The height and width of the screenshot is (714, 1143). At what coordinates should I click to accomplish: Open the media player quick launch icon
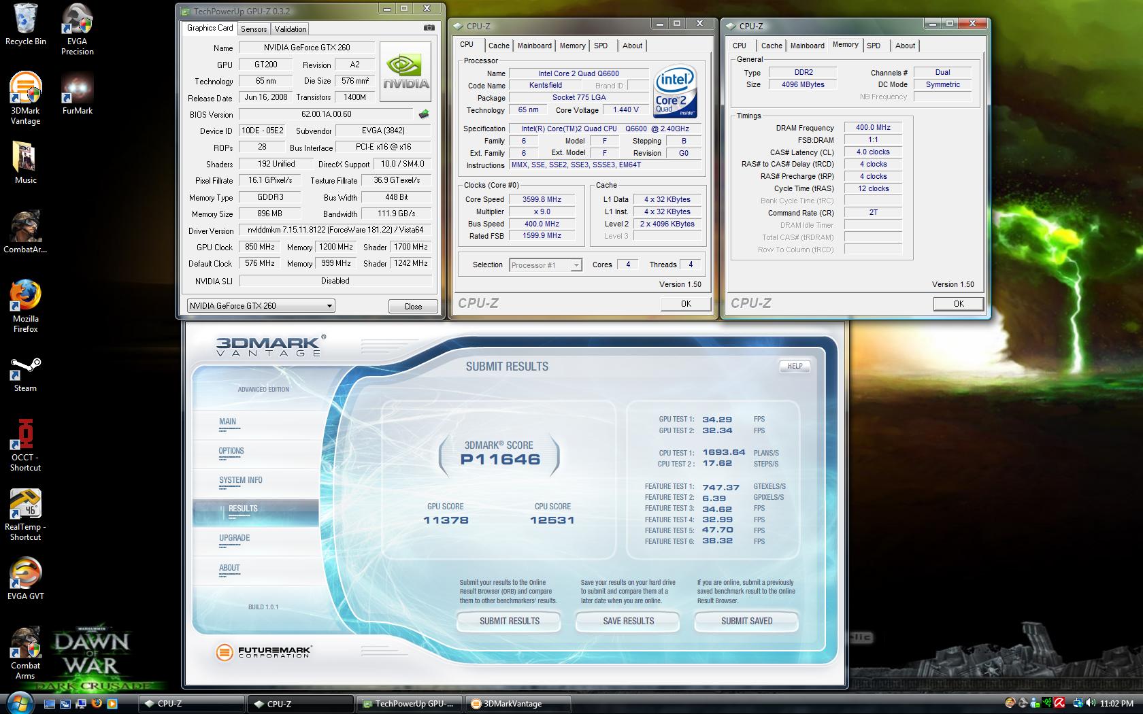[112, 704]
